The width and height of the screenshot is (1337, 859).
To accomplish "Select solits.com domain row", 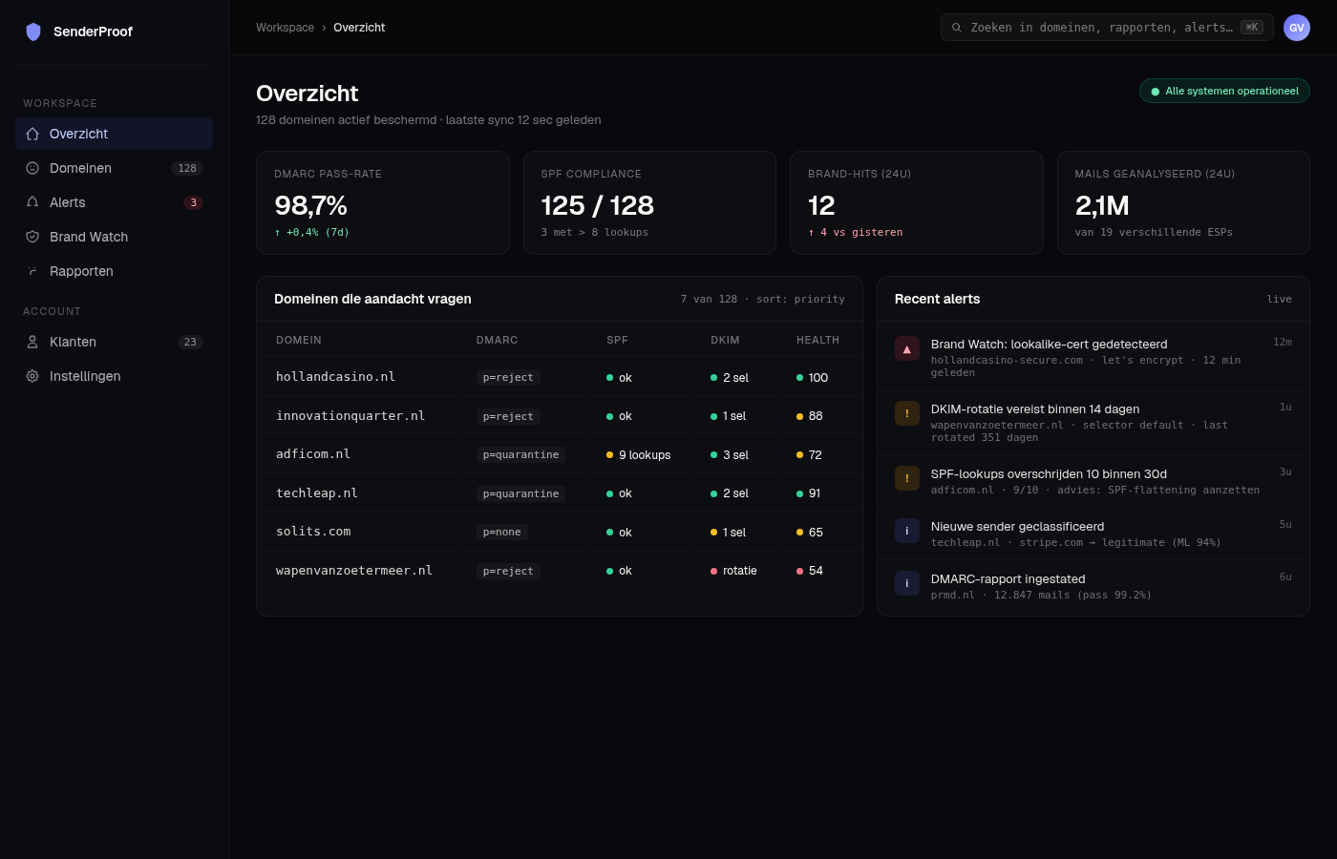I will (x=560, y=532).
